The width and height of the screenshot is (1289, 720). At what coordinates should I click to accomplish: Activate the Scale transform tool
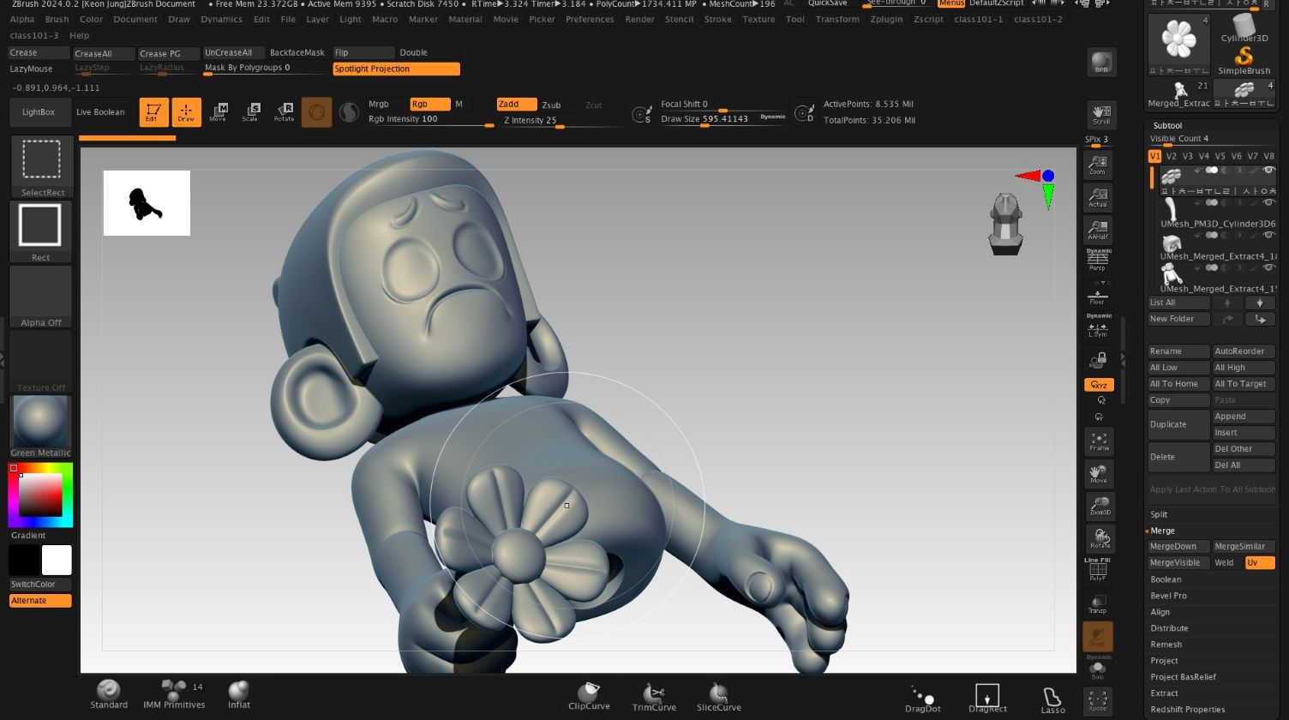point(250,111)
